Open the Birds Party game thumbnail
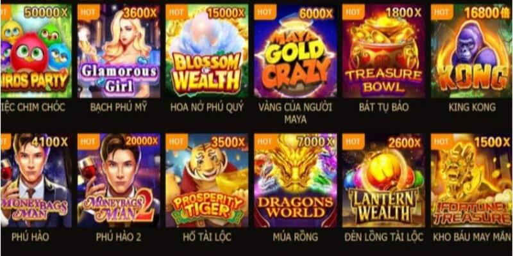The height and width of the screenshot is (256, 513). 36,51
